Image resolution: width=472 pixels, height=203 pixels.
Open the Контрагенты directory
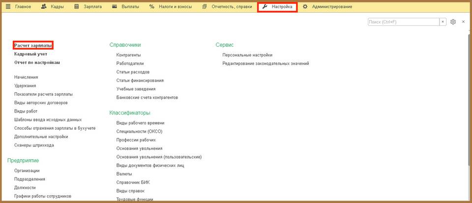(x=128, y=55)
